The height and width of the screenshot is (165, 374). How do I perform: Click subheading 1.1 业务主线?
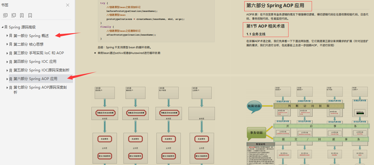coord(256,34)
